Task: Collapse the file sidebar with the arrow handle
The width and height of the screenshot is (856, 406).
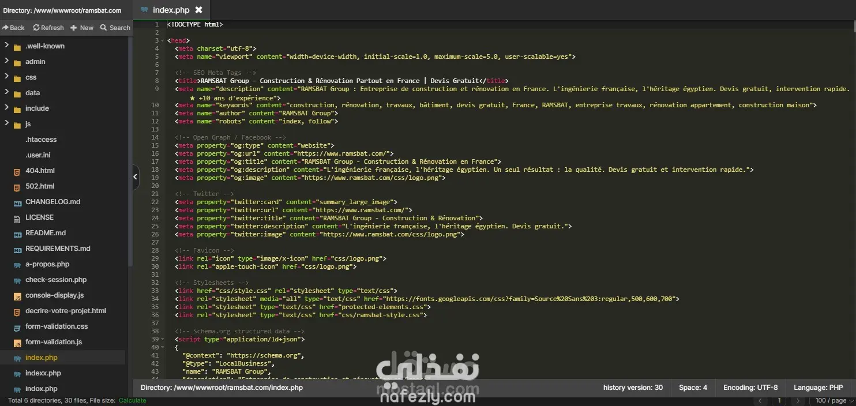Action: point(136,177)
